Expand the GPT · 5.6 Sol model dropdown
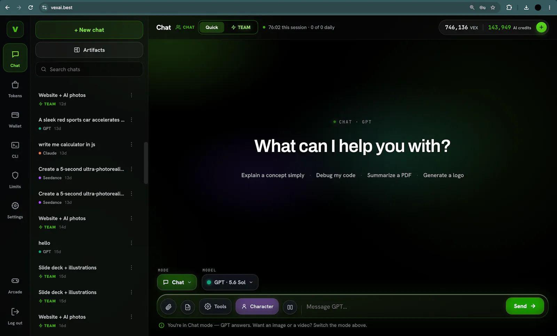Screen dimensions: 557x336 (x=230, y=282)
